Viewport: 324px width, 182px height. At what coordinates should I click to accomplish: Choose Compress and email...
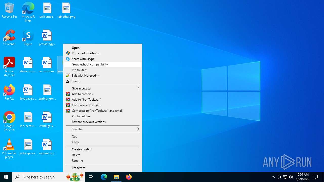click(x=103, y=105)
